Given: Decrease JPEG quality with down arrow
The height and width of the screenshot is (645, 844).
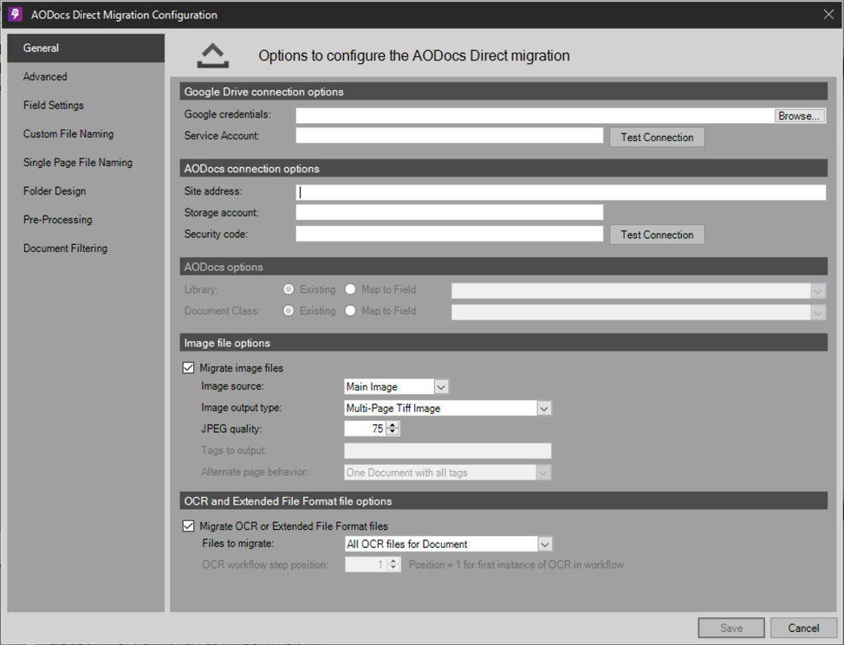Looking at the screenshot, I should pos(393,432).
